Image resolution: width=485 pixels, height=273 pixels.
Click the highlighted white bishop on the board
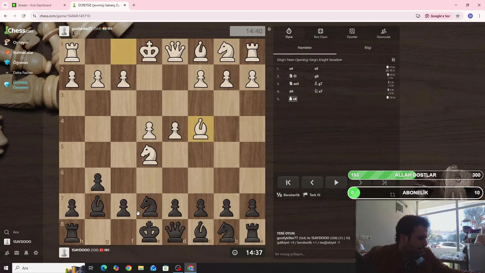click(201, 129)
